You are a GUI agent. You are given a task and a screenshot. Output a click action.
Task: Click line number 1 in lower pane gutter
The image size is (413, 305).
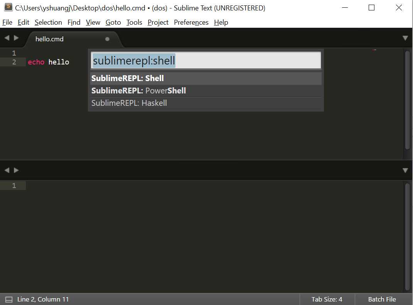(14, 186)
